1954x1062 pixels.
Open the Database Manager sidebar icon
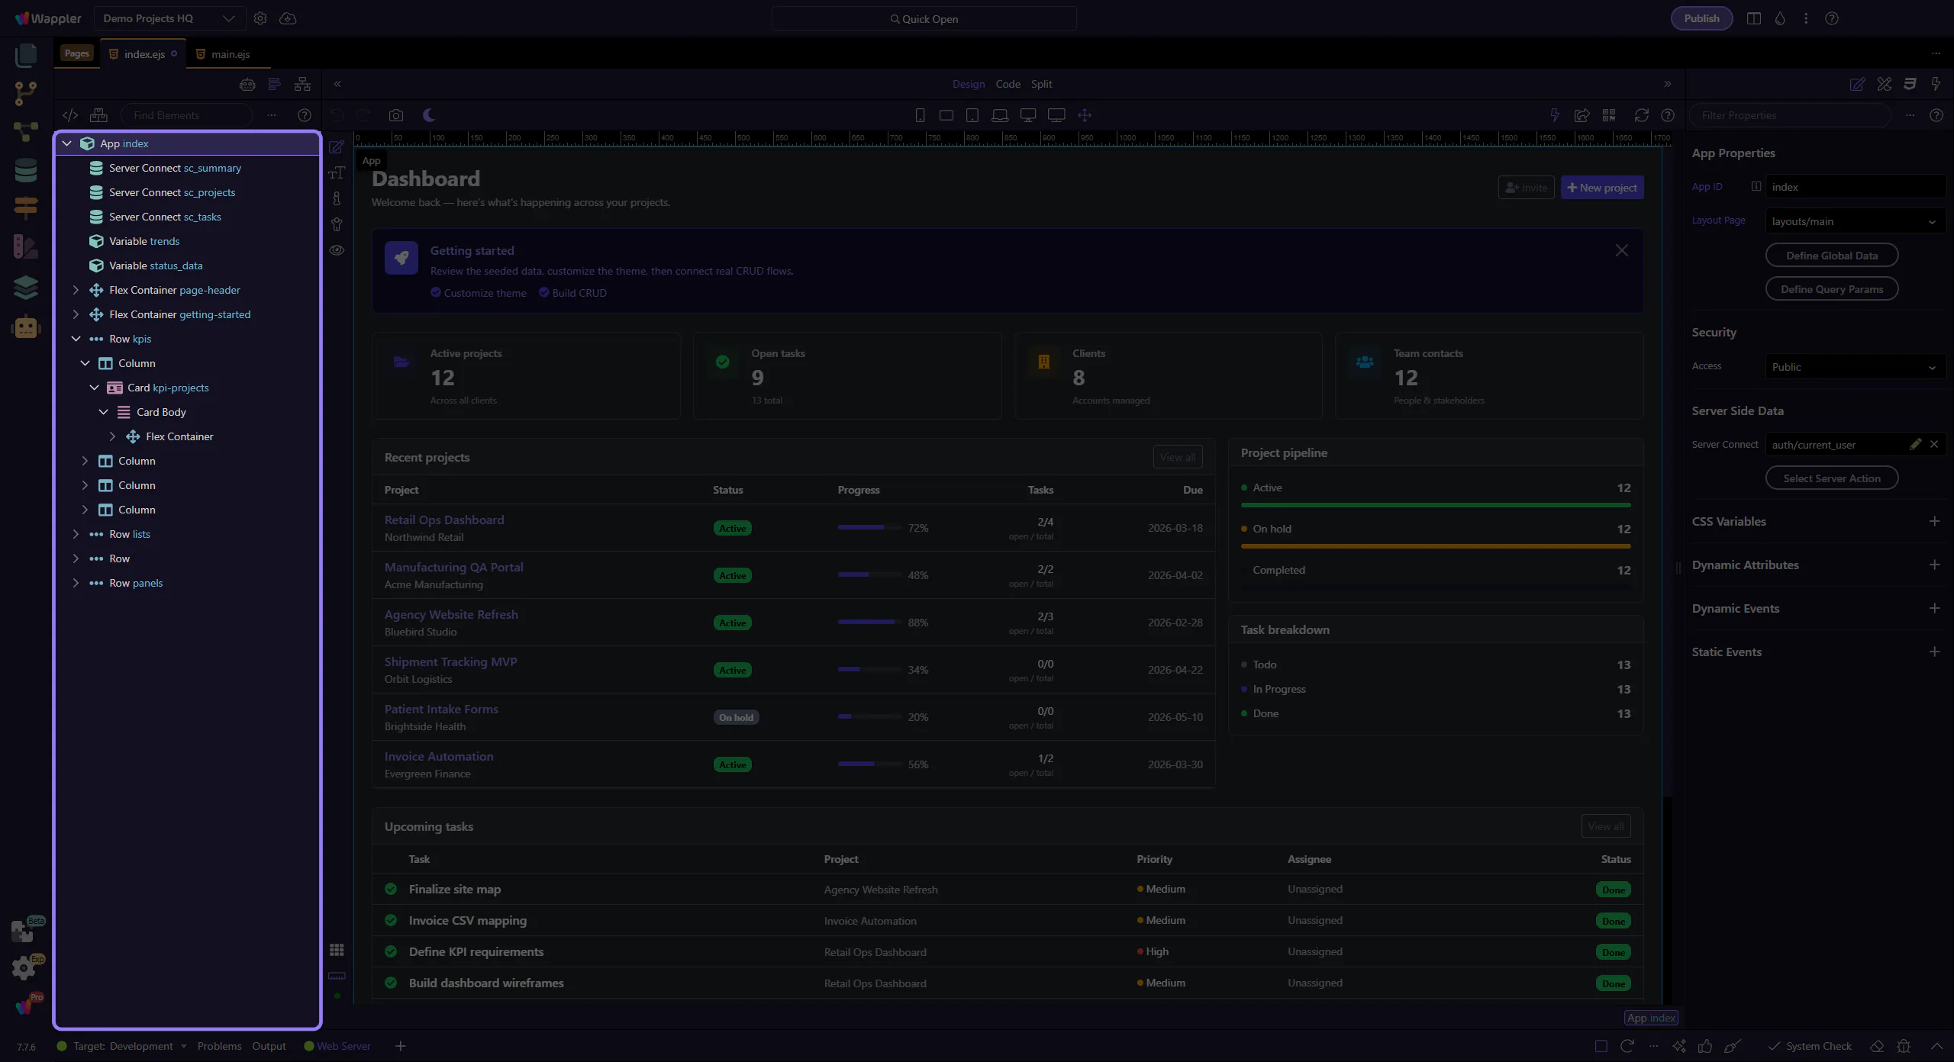(25, 170)
